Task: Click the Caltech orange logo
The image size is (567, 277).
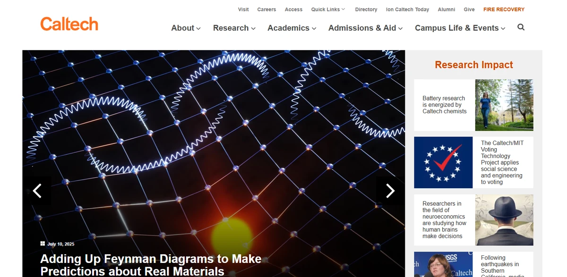Action: [x=69, y=24]
